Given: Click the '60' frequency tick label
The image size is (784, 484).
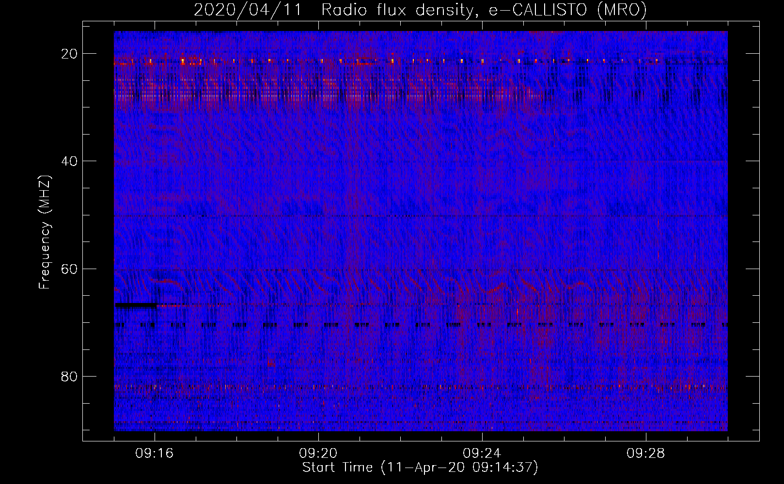Looking at the screenshot, I should pyautogui.click(x=70, y=269).
